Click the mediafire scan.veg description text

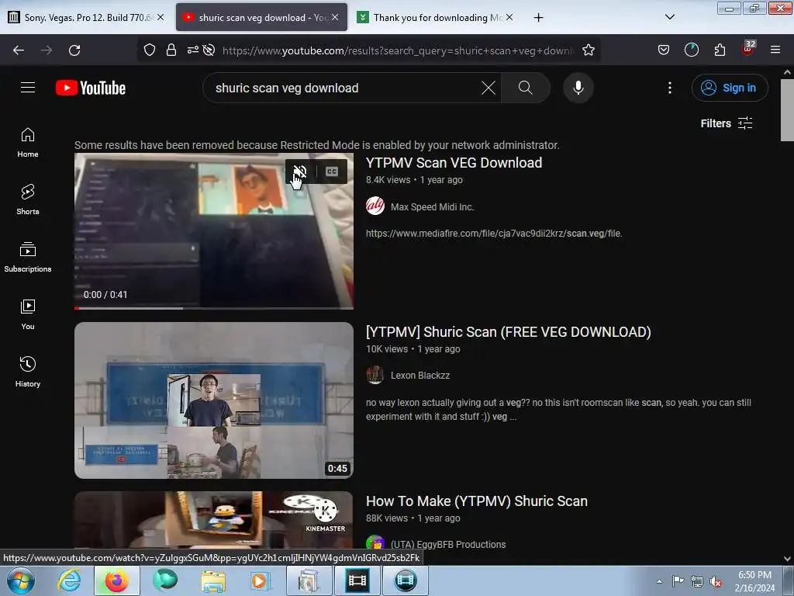[494, 234]
